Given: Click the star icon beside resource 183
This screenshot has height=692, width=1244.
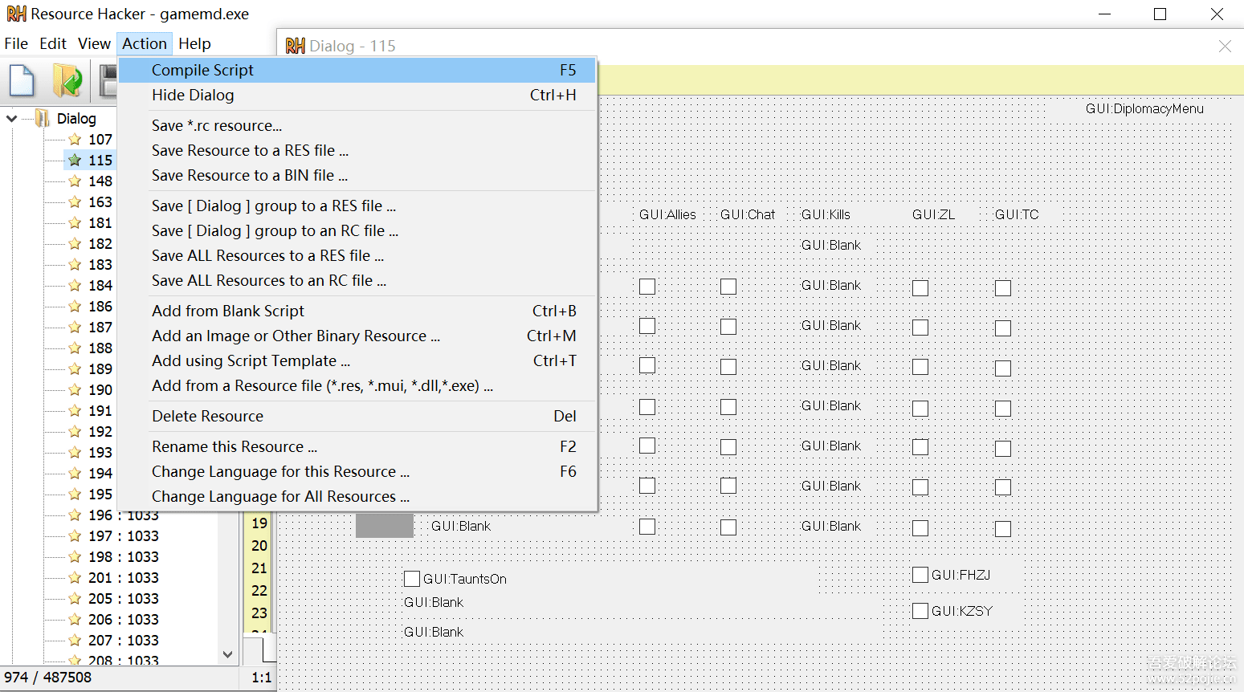Looking at the screenshot, I should click(75, 265).
